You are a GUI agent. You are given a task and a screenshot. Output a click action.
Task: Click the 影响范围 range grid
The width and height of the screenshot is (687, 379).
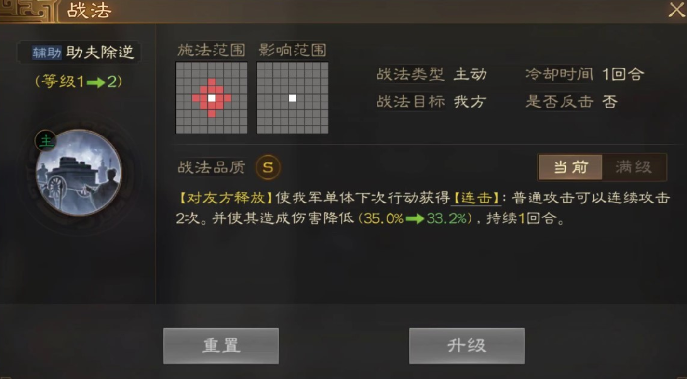[x=293, y=98]
